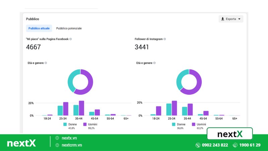The height and width of the screenshot is (151, 268).
Task: Click the Instagram age and gender donut chart
Action: click(x=189, y=82)
